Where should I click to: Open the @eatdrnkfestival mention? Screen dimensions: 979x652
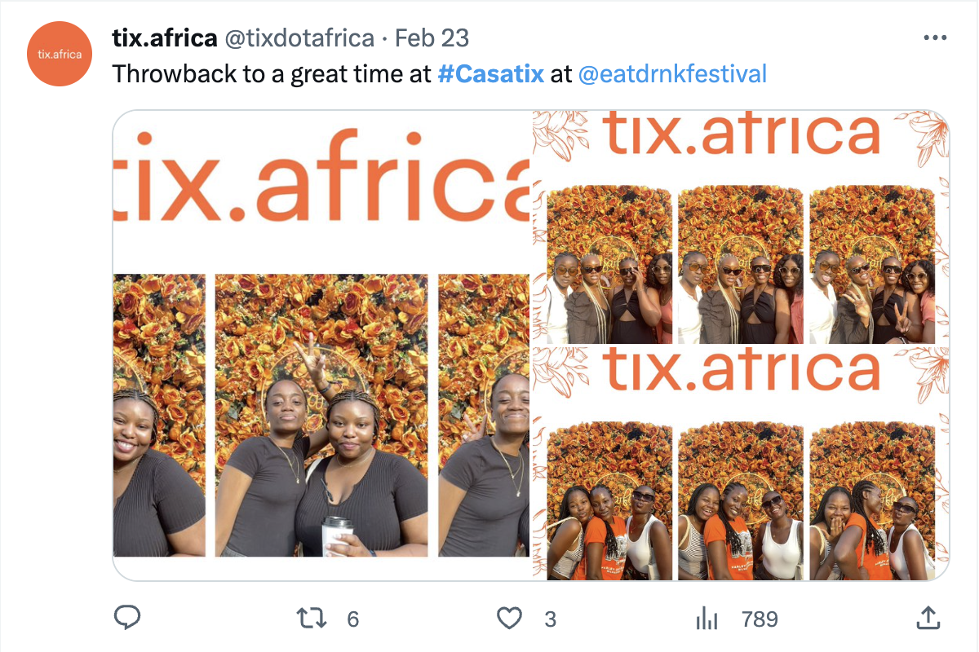(672, 74)
